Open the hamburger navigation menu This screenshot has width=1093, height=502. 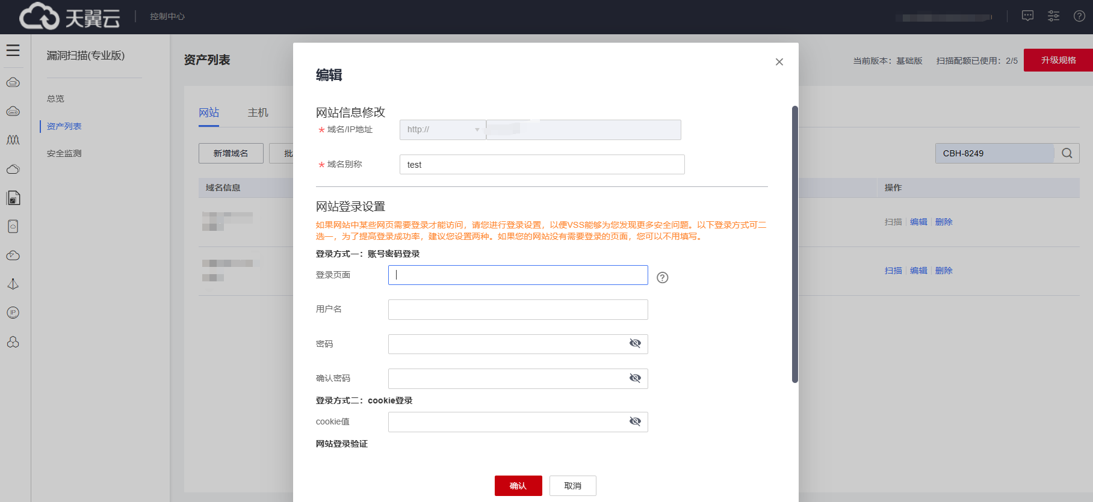click(13, 51)
